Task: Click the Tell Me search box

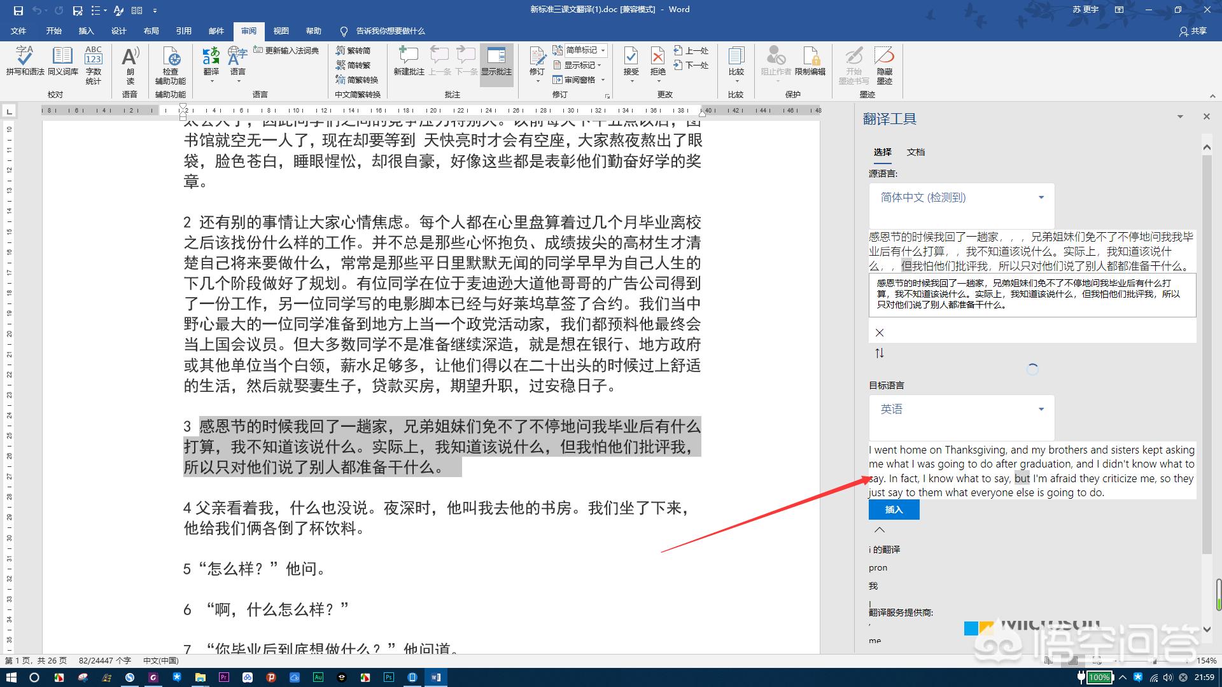Action: [383, 31]
